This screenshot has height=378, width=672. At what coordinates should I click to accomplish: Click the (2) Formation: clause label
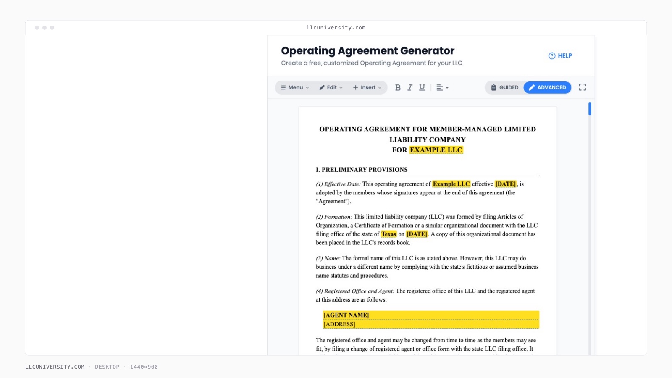pos(334,217)
